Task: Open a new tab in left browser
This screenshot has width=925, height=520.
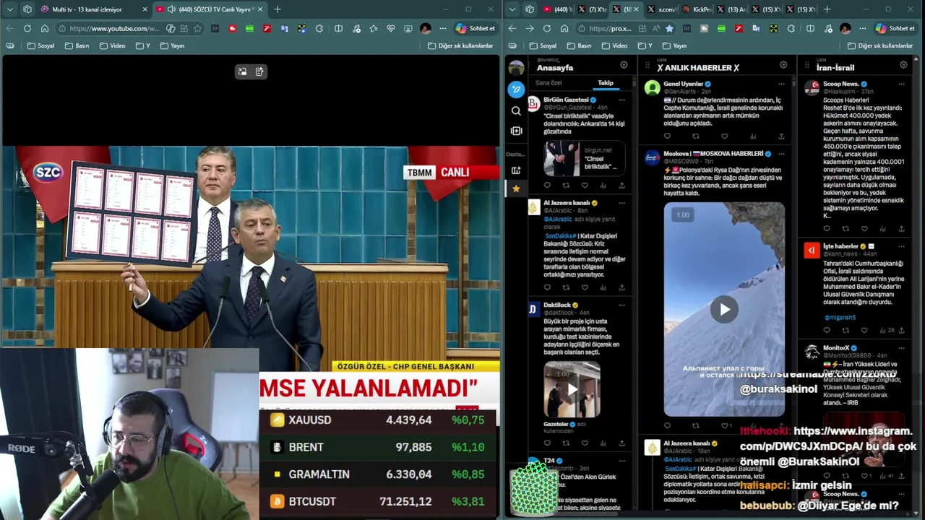Action: tap(277, 9)
